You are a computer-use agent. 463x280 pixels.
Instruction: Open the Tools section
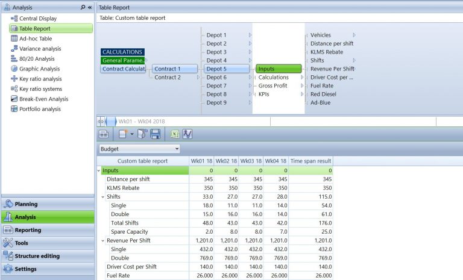48,243
